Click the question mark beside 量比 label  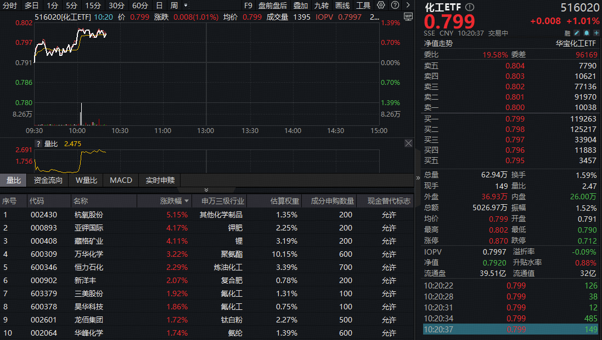(x=38, y=143)
